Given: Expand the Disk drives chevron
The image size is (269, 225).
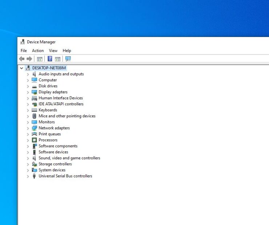Looking at the screenshot, I should [x=28, y=86].
